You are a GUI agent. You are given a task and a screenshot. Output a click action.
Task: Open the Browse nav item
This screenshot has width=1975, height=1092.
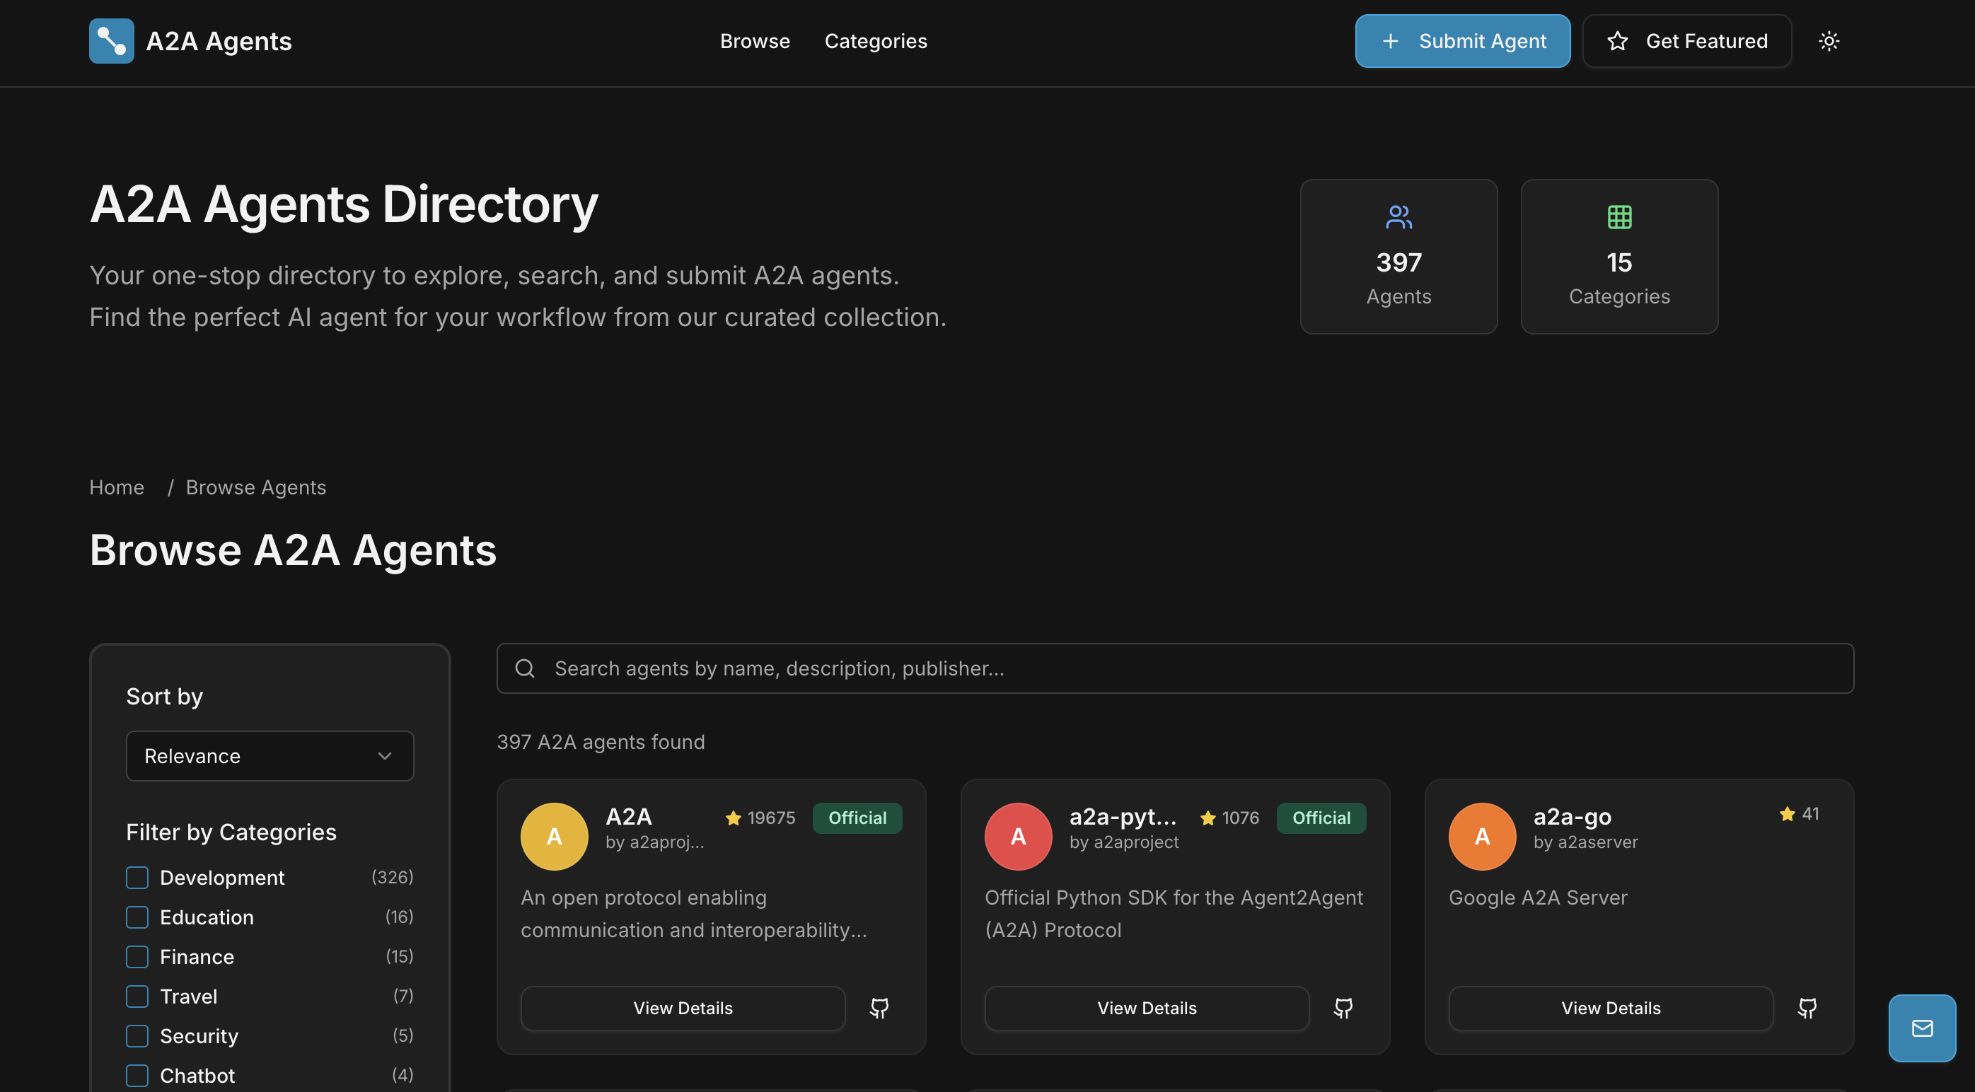pos(755,40)
